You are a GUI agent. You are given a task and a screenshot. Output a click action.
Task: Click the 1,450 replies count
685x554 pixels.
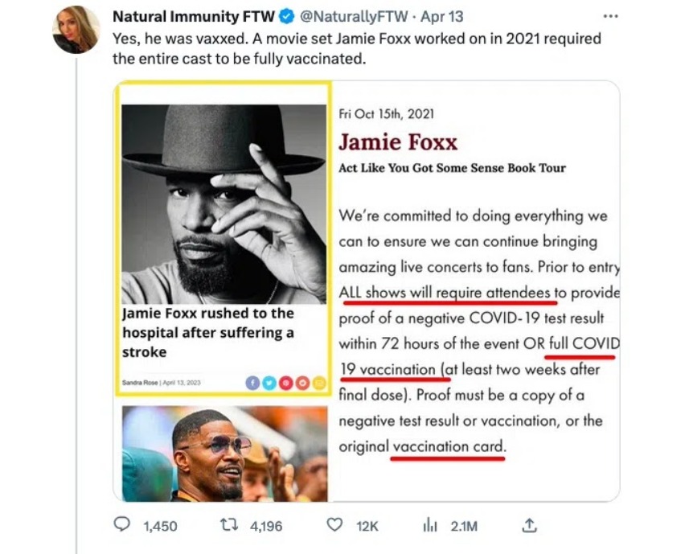(160, 526)
